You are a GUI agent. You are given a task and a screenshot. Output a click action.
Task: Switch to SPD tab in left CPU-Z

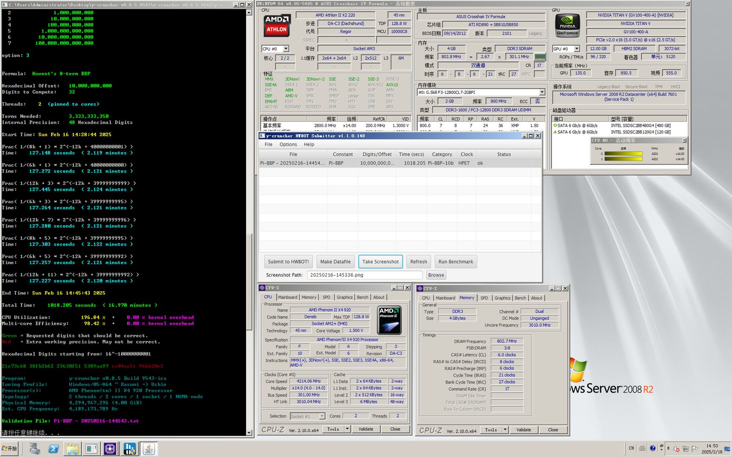[326, 297]
